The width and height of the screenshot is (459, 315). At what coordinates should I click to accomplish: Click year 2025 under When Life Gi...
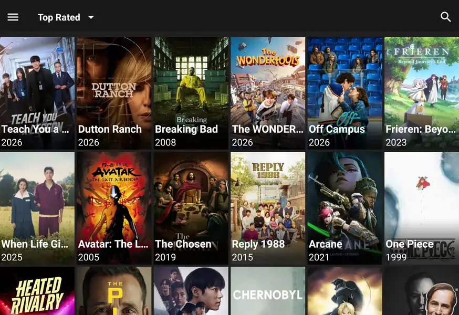point(12,257)
